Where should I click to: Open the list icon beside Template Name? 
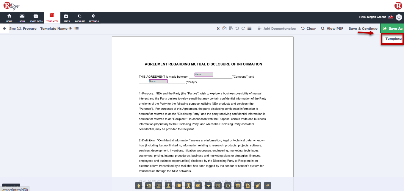[x=77, y=29]
